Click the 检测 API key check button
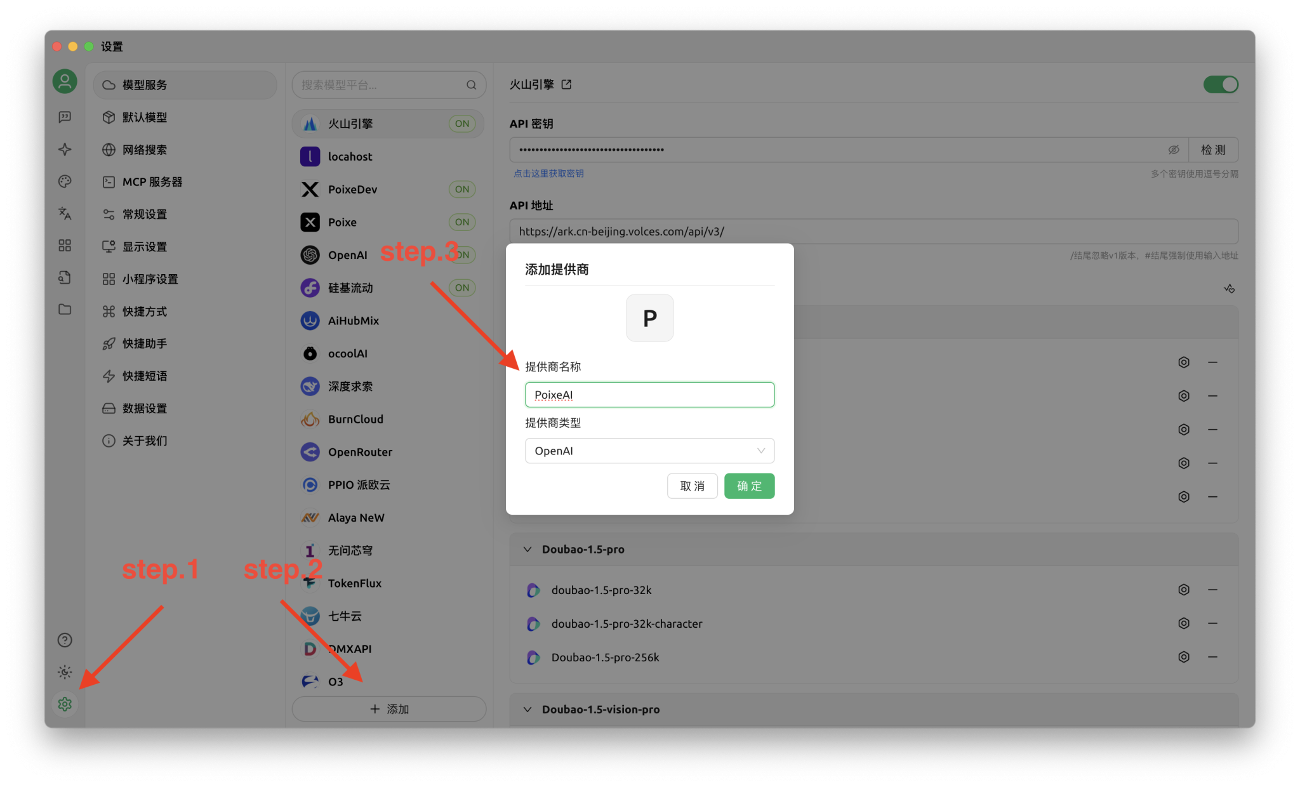 pyautogui.click(x=1213, y=150)
